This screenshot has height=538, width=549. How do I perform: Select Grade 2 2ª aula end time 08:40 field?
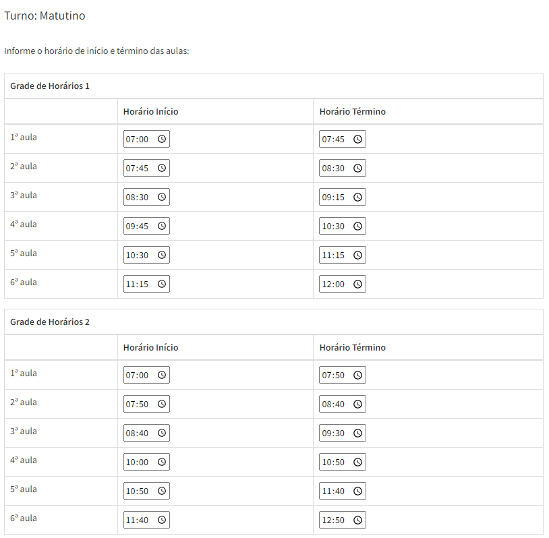[343, 404]
